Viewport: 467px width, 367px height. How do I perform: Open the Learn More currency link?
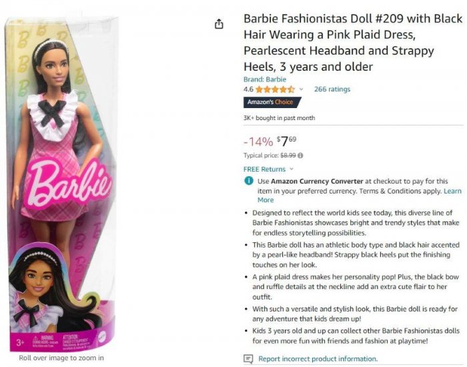(360, 196)
